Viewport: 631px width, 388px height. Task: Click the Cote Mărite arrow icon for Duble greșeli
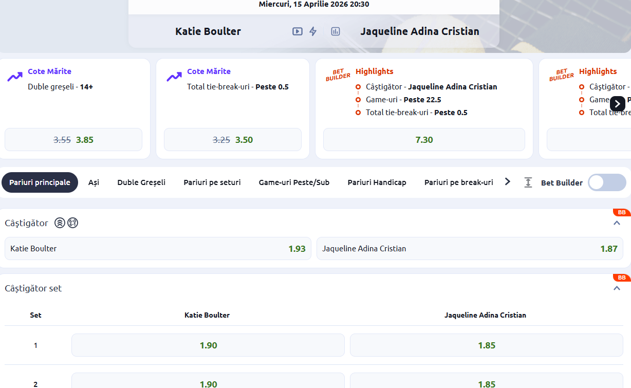[x=15, y=77]
